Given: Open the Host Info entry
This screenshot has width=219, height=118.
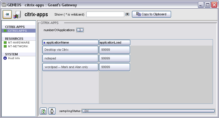Looking at the screenshot, I should tap(14, 58).
